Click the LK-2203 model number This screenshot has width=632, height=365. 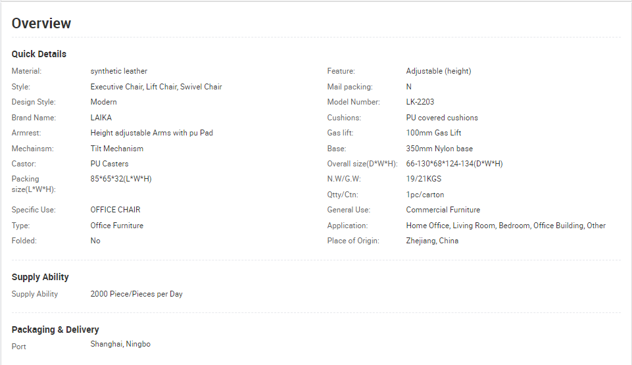pyautogui.click(x=420, y=102)
